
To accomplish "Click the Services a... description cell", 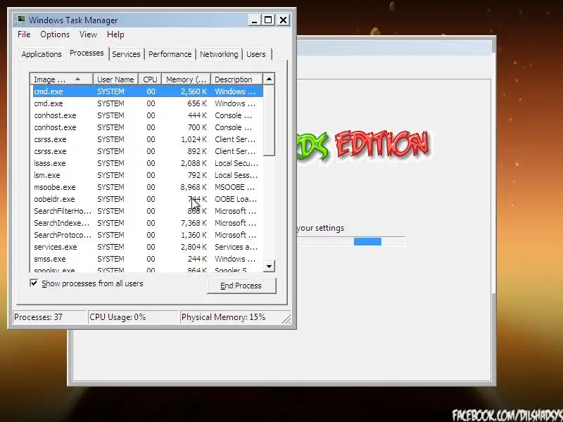I will click(x=236, y=247).
